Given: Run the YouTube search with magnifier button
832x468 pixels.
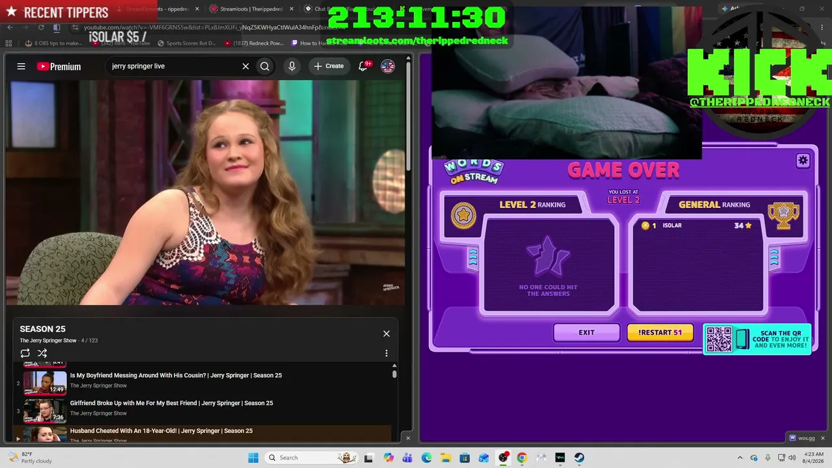Looking at the screenshot, I should (265, 66).
